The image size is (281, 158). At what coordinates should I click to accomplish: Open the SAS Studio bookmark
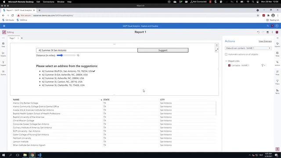[8, 20]
